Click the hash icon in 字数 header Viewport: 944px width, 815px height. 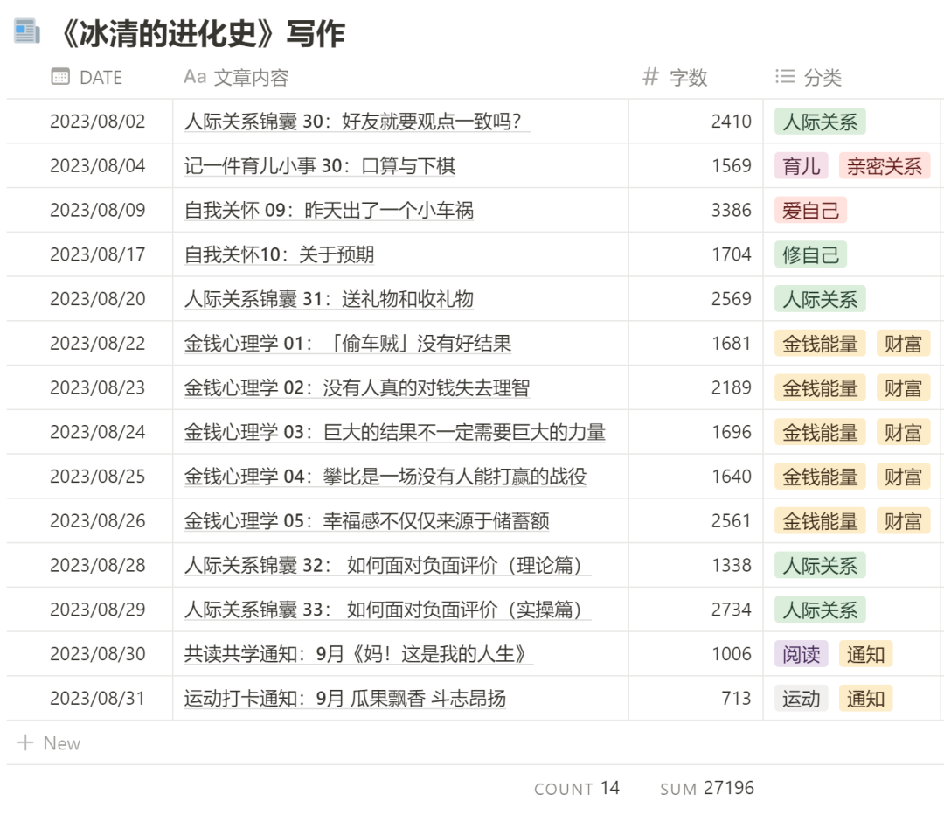tap(650, 76)
